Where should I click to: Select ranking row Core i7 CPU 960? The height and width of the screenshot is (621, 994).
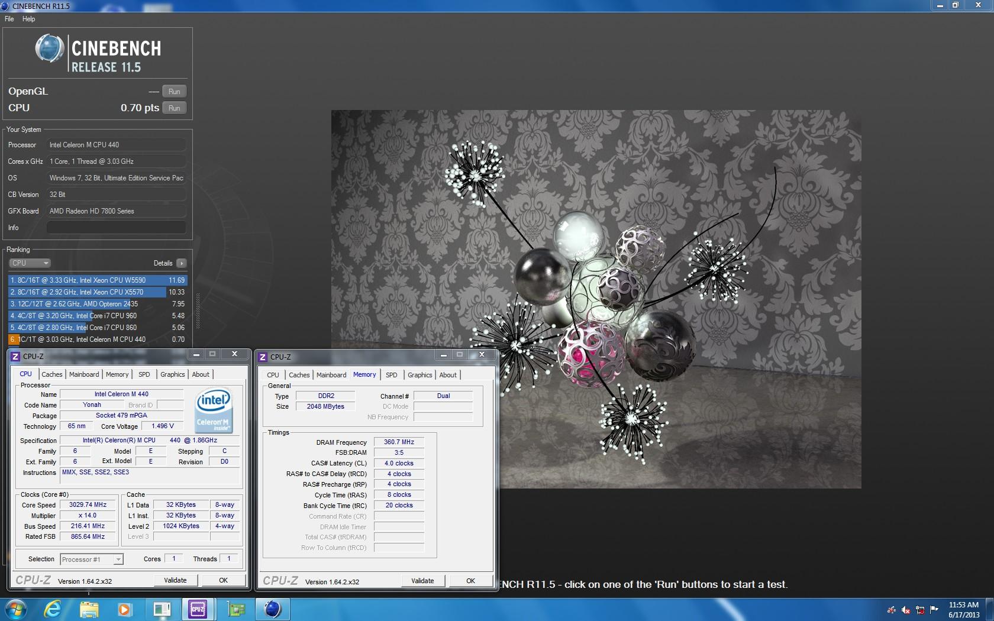(98, 316)
